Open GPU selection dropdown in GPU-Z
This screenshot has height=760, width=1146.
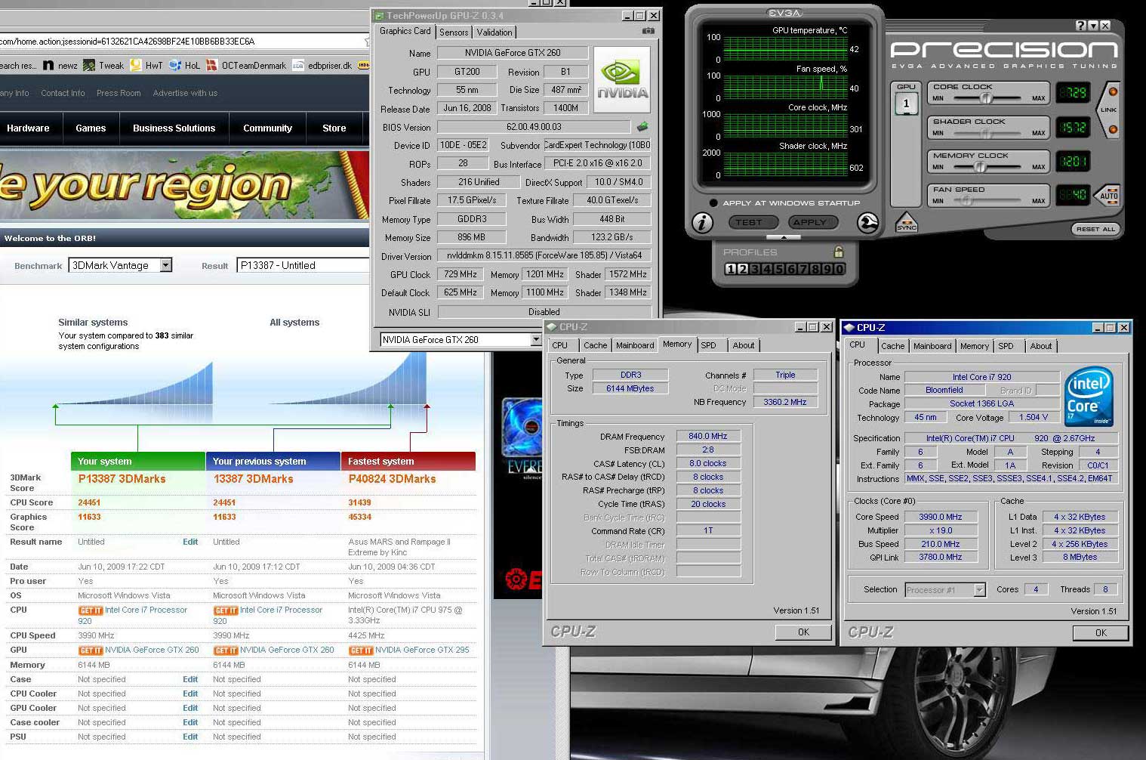tap(535, 340)
